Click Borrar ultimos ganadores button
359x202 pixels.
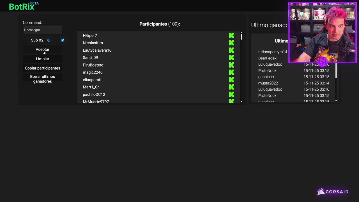pyautogui.click(x=42, y=79)
